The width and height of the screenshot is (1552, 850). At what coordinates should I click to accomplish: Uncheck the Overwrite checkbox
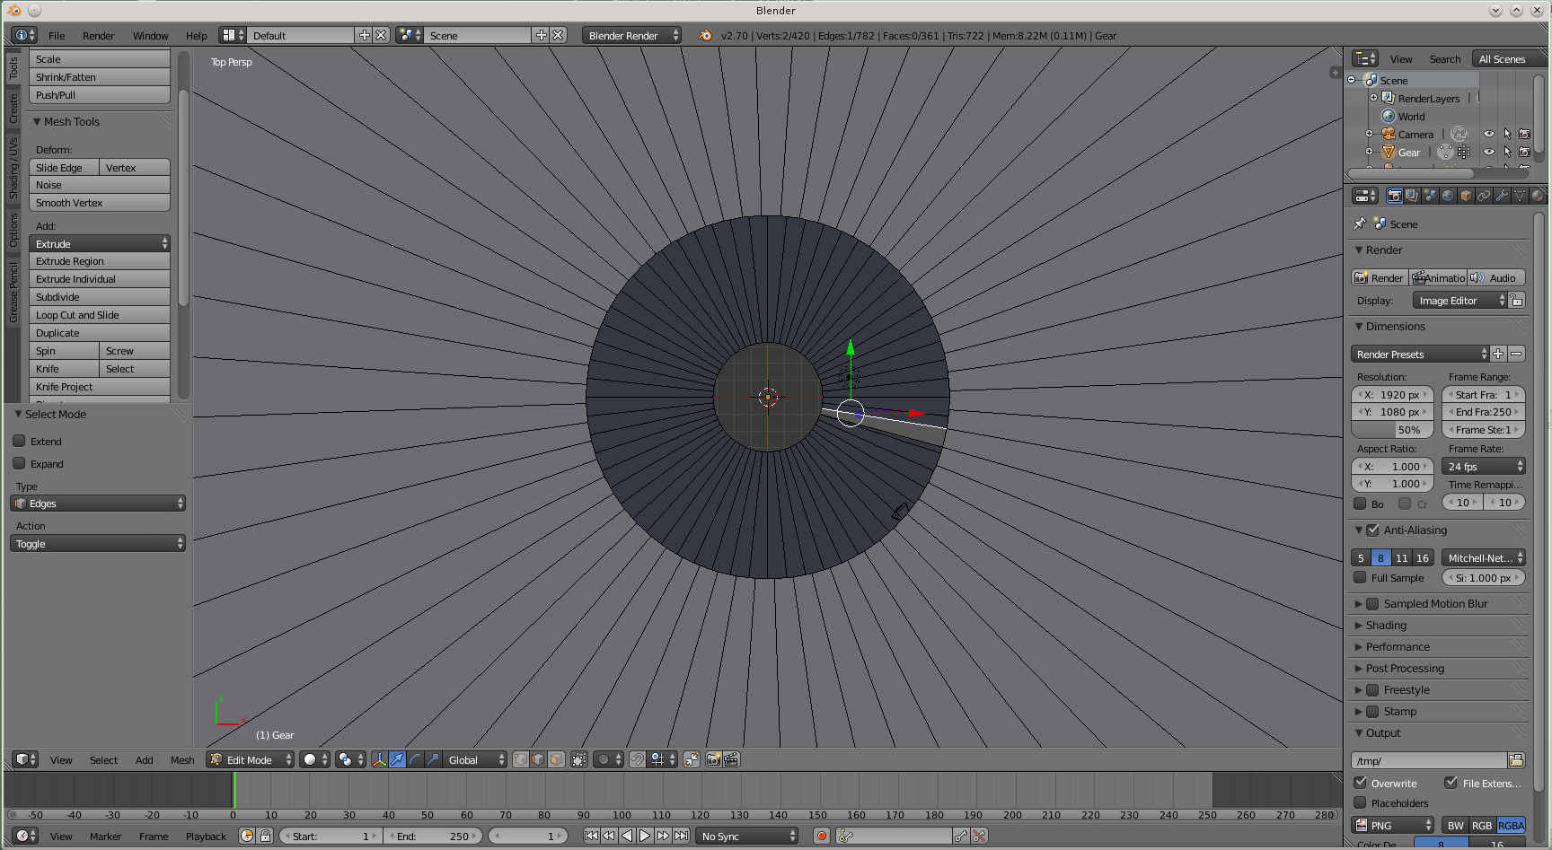click(x=1361, y=783)
